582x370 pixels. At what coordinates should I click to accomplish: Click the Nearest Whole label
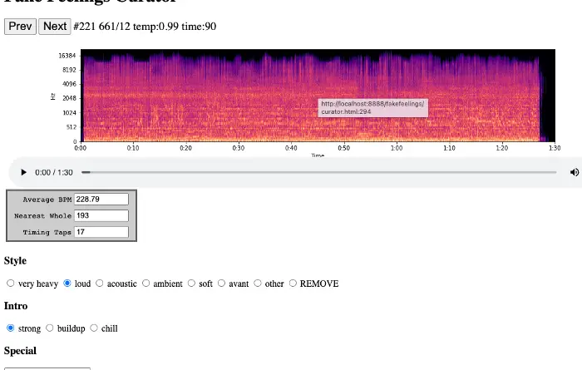(42, 216)
